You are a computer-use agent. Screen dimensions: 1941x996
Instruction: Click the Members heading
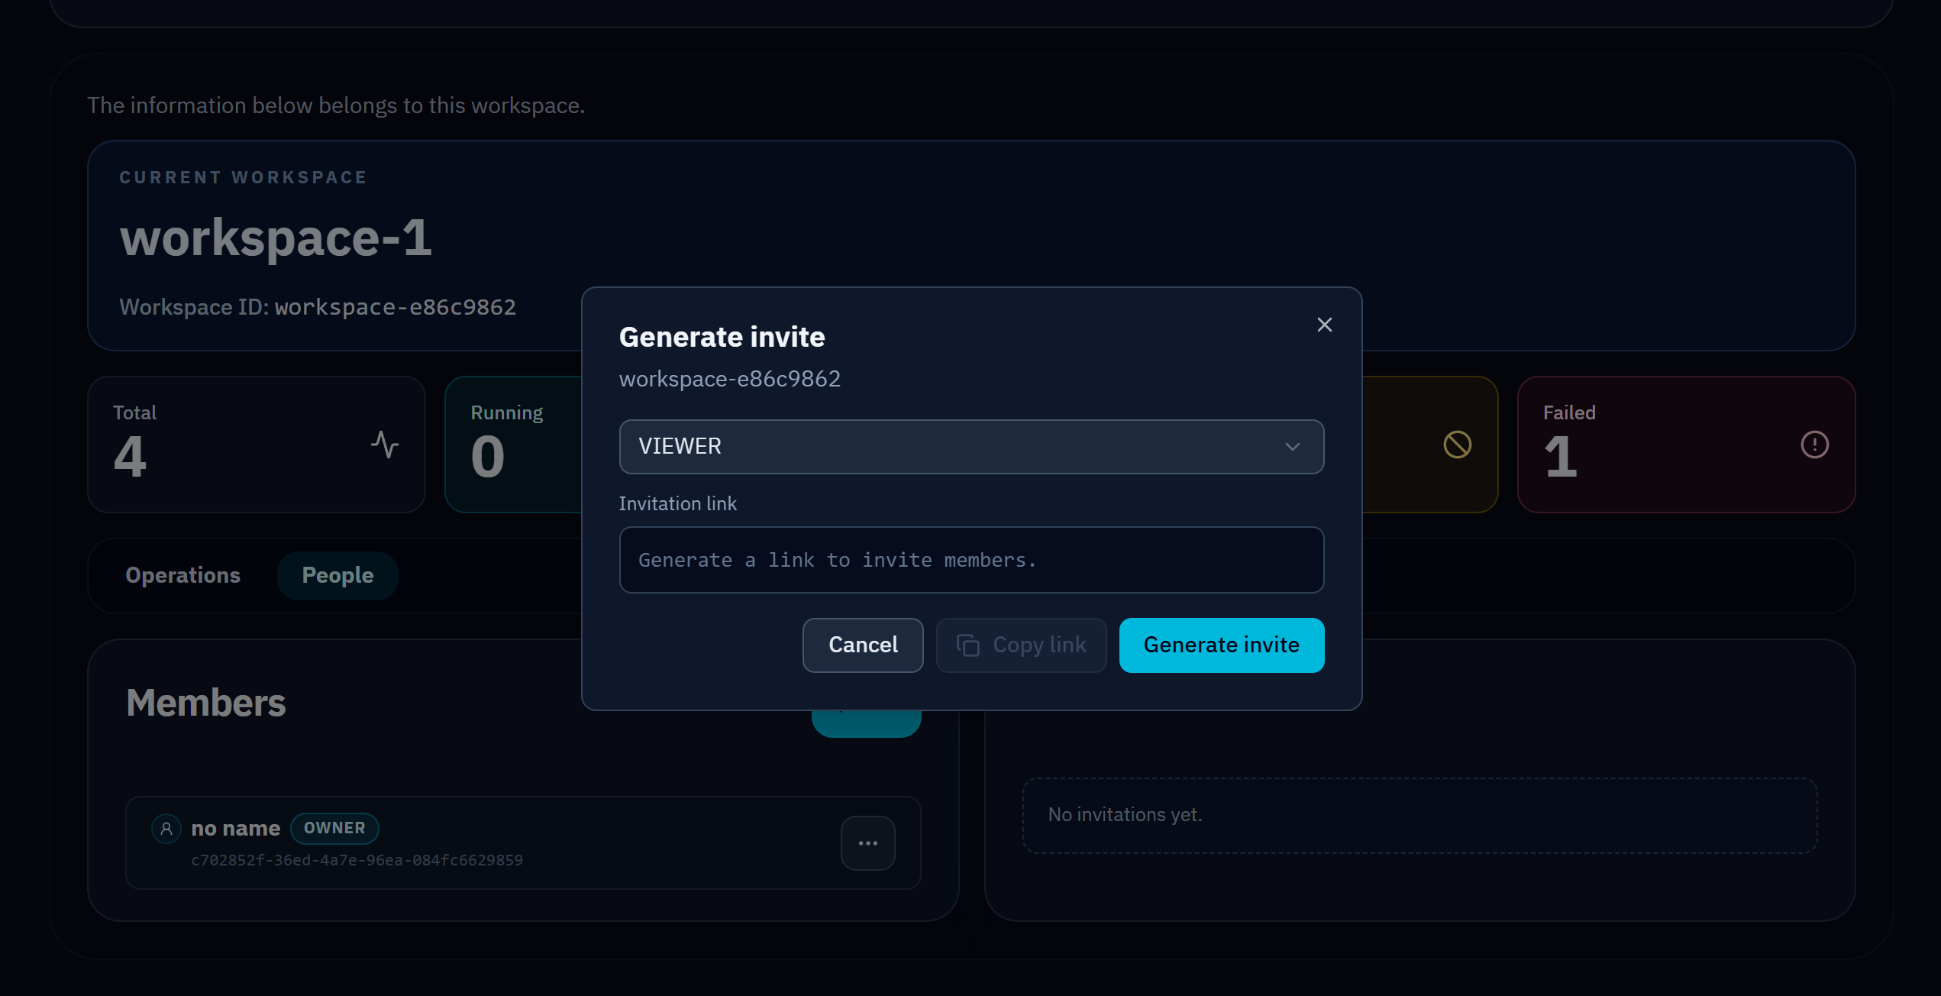pos(206,703)
